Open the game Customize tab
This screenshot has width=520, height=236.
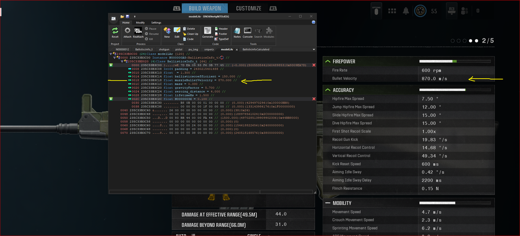click(x=249, y=8)
